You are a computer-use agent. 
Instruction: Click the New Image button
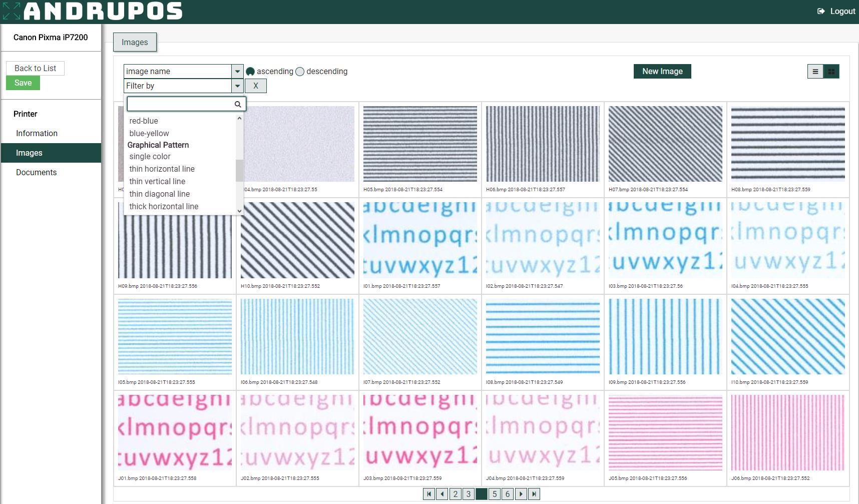(x=662, y=72)
